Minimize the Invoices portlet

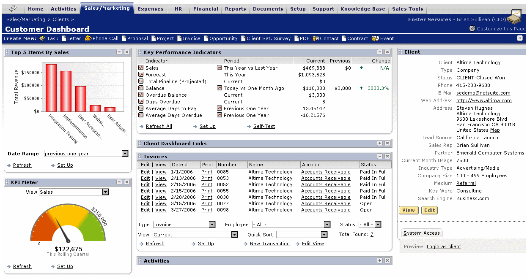pos(380,157)
